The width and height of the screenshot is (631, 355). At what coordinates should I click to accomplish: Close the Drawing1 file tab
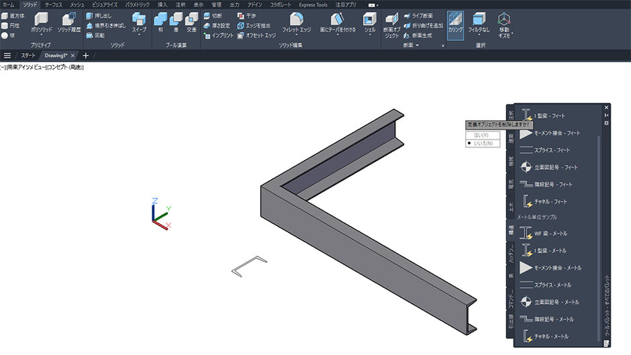pyautogui.click(x=72, y=56)
